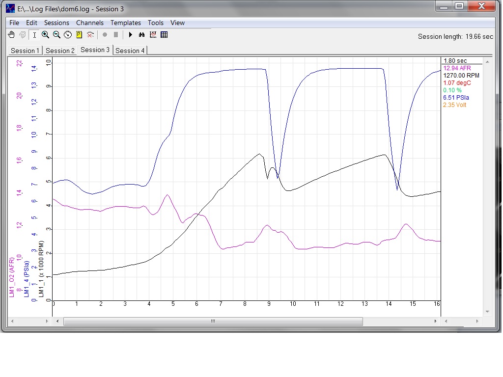Open the yellow notes icon
The height and width of the screenshot is (377, 503).
tap(79, 35)
